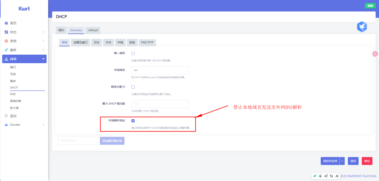
Task: Select the 常规 sub-tab
Action: tap(64, 42)
